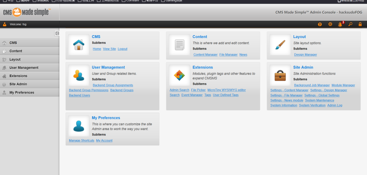Image resolution: width=367 pixels, height=175 pixels.
Task: Click the paintbrush icon on the Layout card
Action: 280,45
